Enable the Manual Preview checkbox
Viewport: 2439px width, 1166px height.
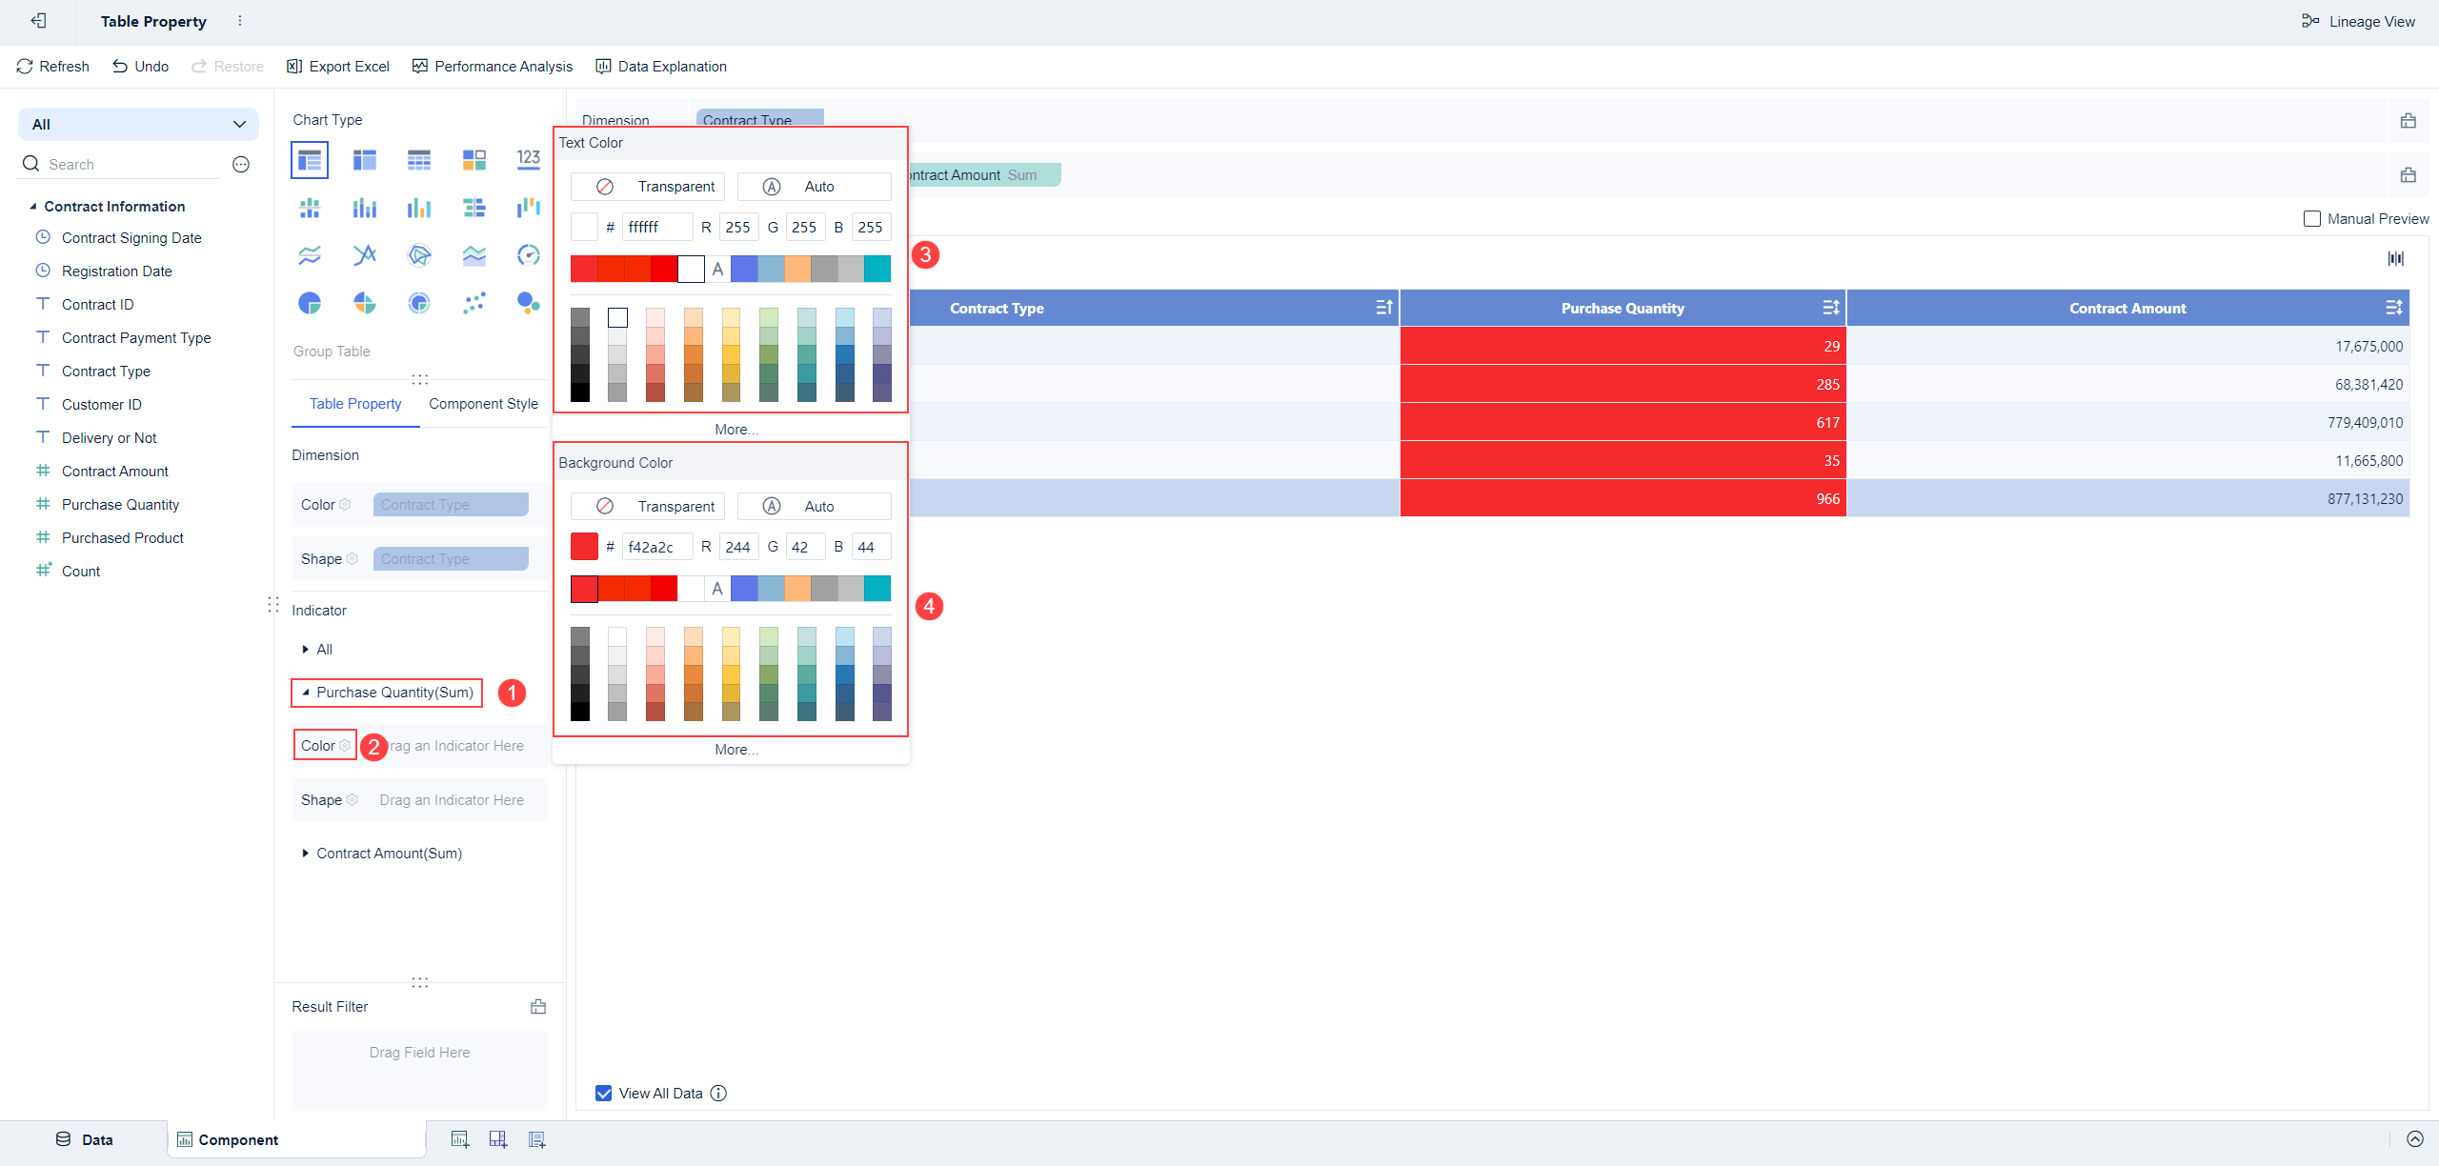[x=2312, y=219]
